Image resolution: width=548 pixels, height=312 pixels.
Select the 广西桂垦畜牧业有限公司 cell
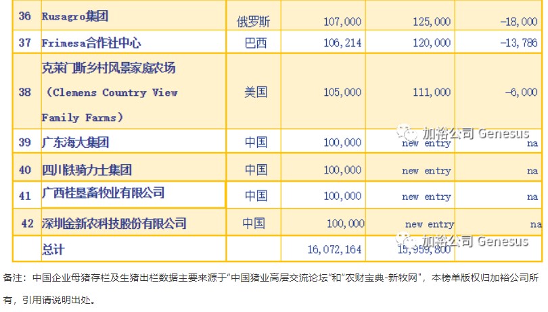click(103, 193)
